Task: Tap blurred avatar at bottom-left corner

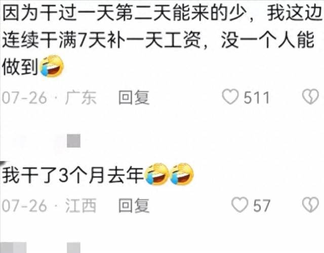Action: [x=13, y=247]
